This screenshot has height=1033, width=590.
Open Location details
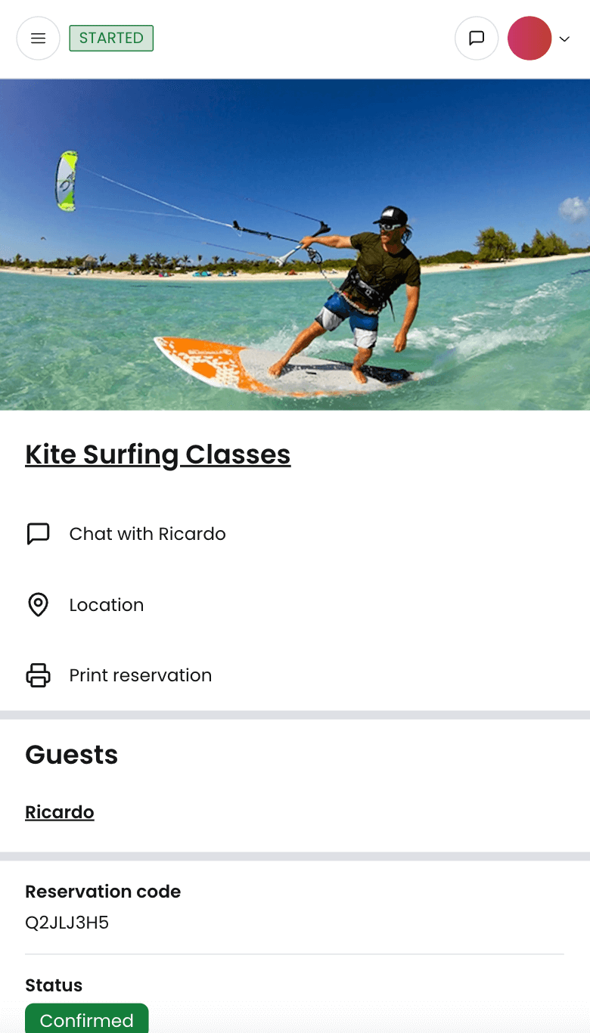107,604
